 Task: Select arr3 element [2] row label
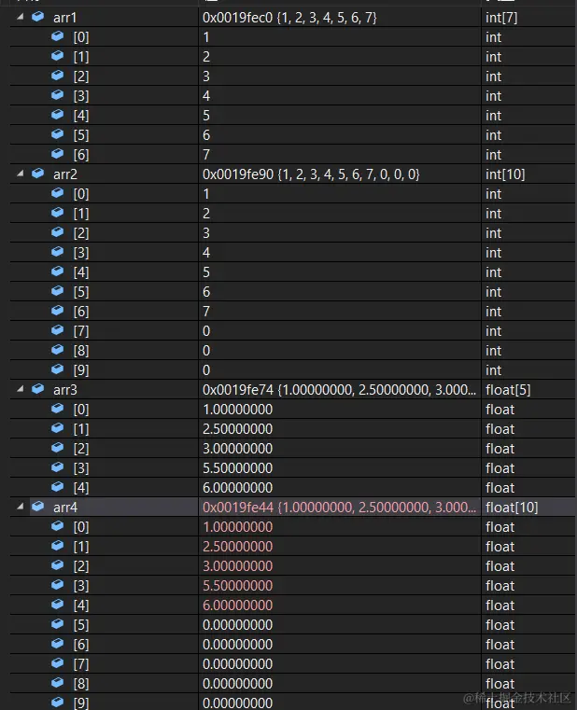tap(81, 448)
